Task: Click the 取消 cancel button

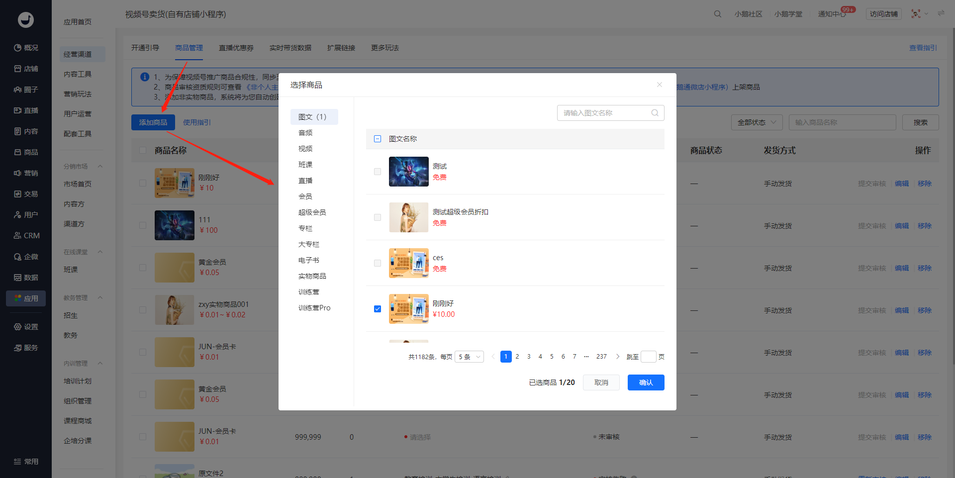Action: pos(601,382)
